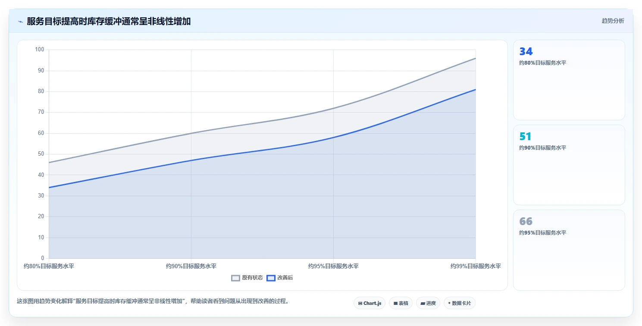The image size is (642, 326).
Task: Click the 原有状态 legend label
Action: pyautogui.click(x=252, y=278)
